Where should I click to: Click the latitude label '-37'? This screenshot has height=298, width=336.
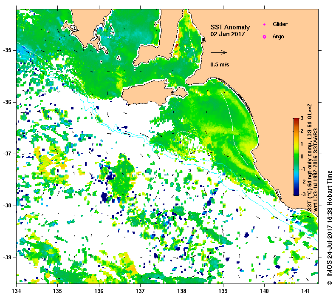[7, 154]
